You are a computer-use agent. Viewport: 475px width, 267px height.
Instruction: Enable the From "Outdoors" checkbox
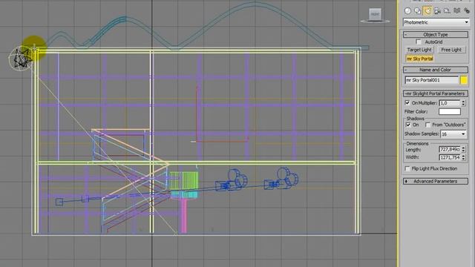(x=427, y=125)
